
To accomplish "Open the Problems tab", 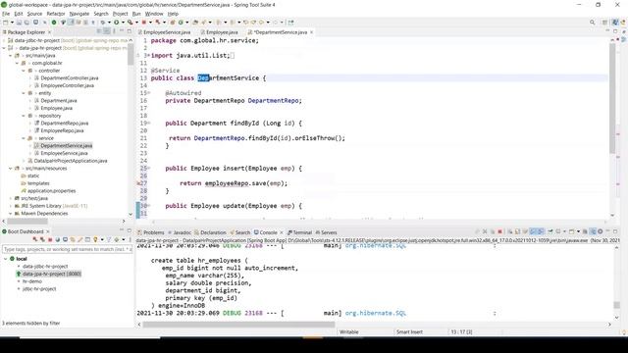I will click(151, 232).
